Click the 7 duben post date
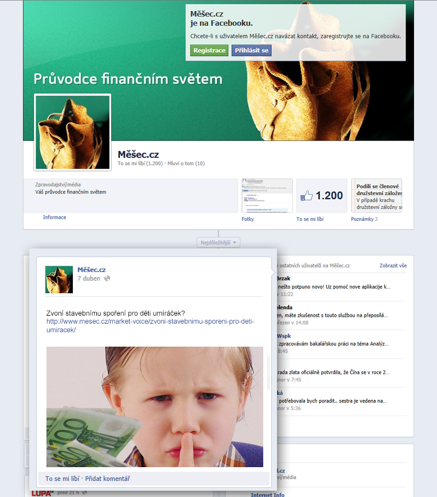 (89, 278)
